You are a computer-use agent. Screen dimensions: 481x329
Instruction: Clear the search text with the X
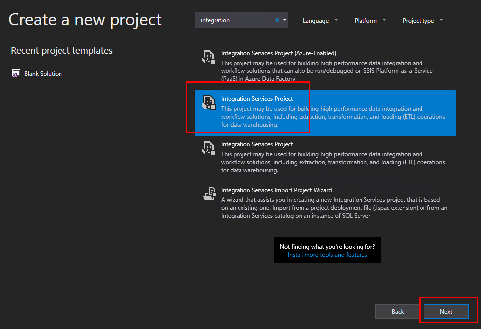(277, 20)
